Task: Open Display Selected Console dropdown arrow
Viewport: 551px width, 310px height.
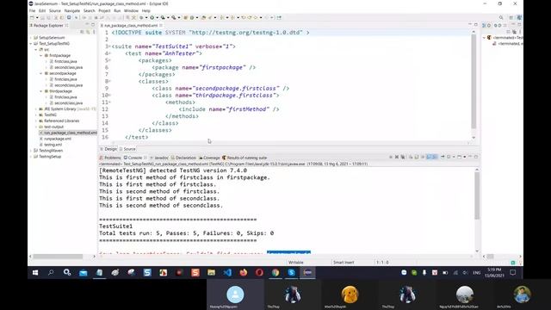Action: (454, 157)
